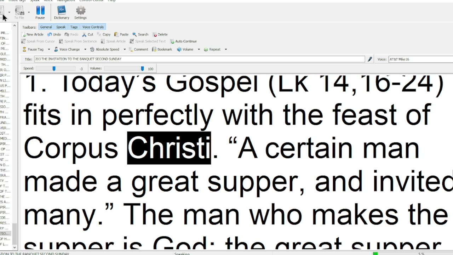Click the word "feast" in the article

pyautogui.click(x=365, y=114)
